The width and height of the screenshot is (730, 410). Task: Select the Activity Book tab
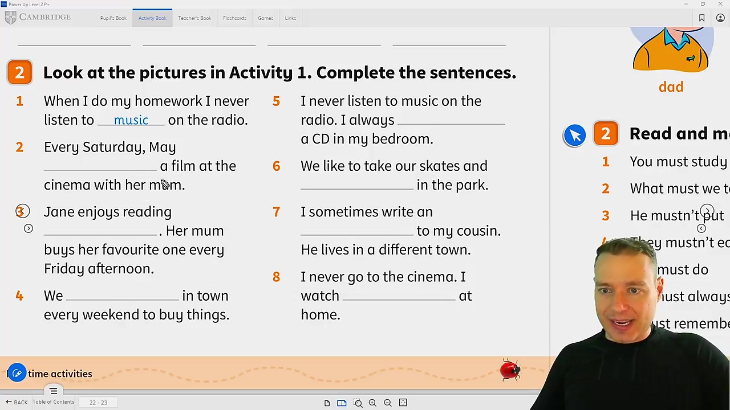pyautogui.click(x=152, y=18)
